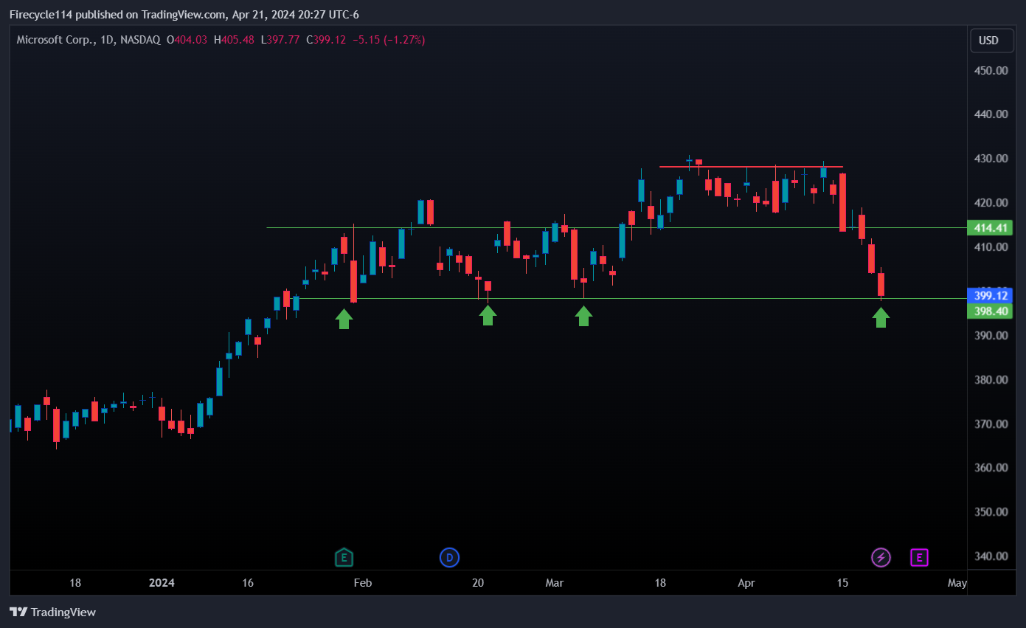Click the Microsoft Corp., 1D, NASDAQ title
Screen dimensions: 1026x628
[89, 40]
